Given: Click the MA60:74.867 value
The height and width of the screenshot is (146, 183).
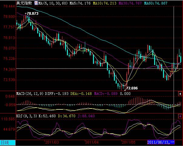Looking at the screenshot, I should tap(156, 3).
